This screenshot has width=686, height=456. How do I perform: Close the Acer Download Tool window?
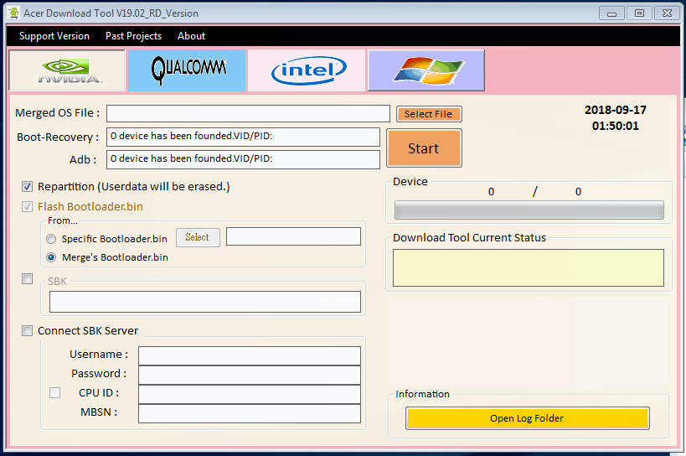[667, 13]
